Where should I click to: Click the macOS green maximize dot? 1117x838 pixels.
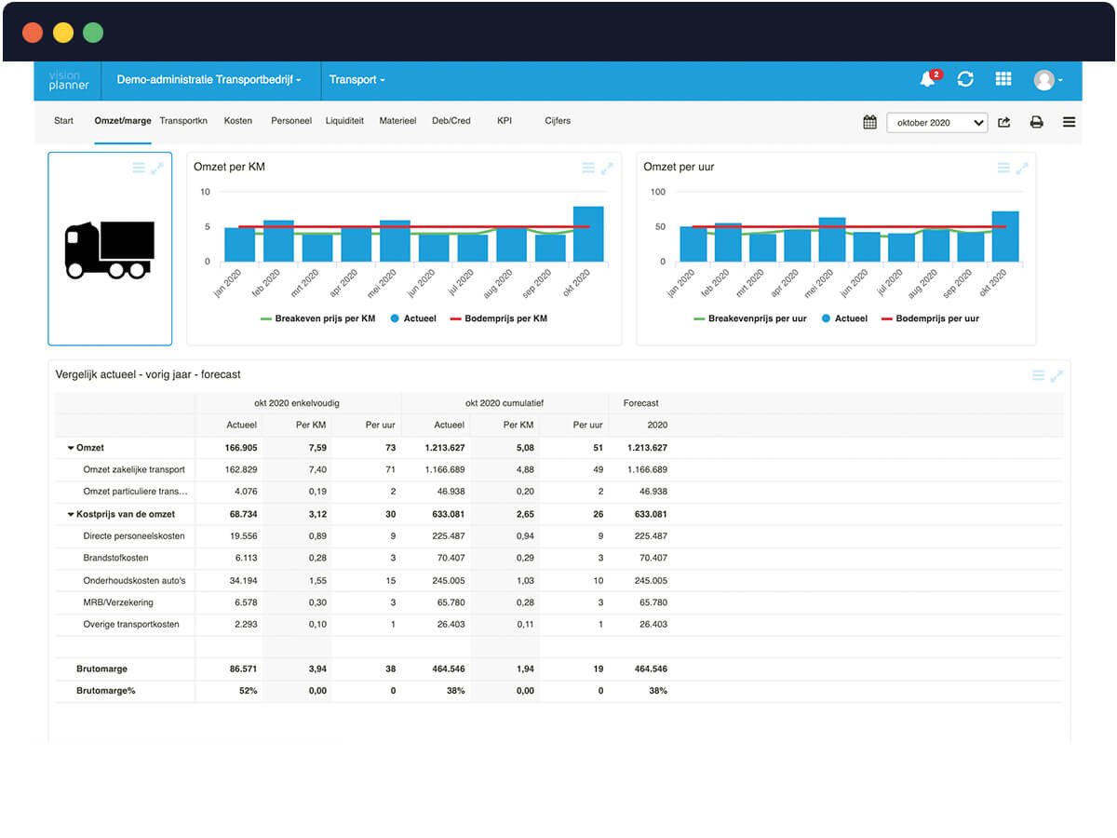[x=93, y=34]
